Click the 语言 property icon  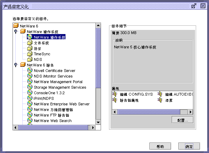(160, 100)
